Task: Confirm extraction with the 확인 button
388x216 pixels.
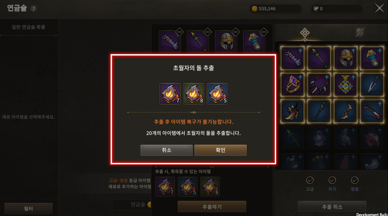Action: point(220,150)
